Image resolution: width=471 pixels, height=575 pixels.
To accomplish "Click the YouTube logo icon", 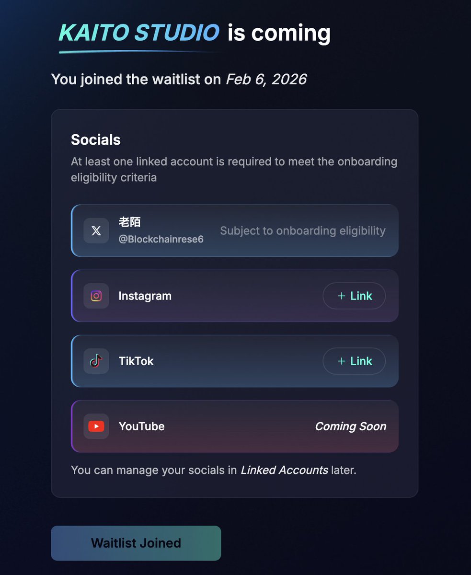I will click(x=96, y=426).
